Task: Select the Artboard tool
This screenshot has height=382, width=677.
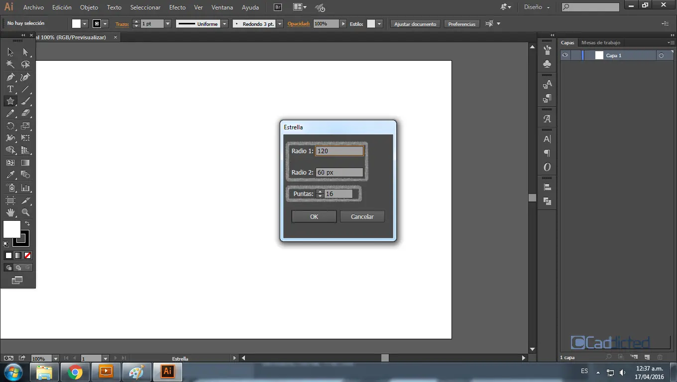Action: [x=10, y=200]
